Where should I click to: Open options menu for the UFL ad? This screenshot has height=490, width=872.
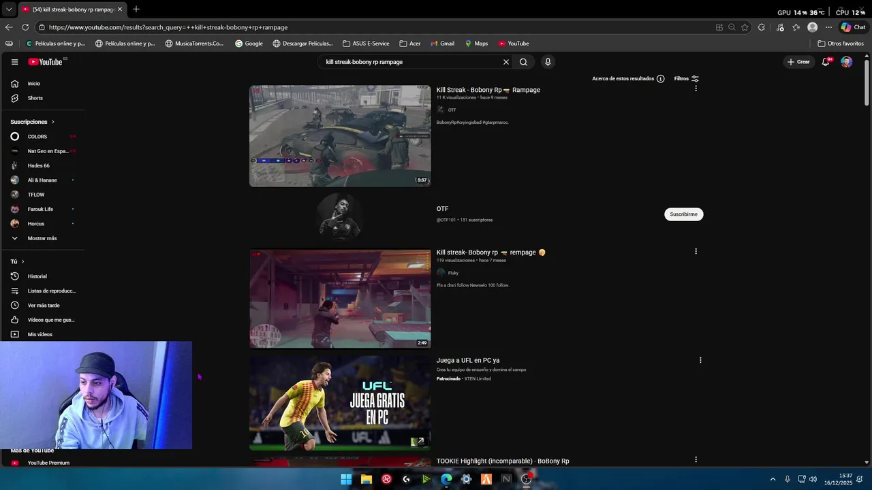coord(700,360)
